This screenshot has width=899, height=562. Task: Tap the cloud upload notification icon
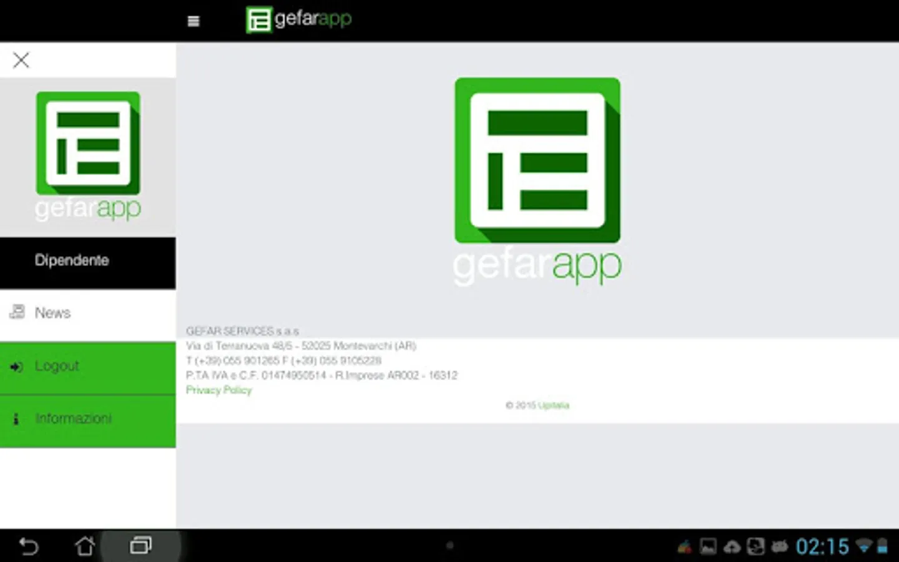pyautogui.click(x=732, y=548)
